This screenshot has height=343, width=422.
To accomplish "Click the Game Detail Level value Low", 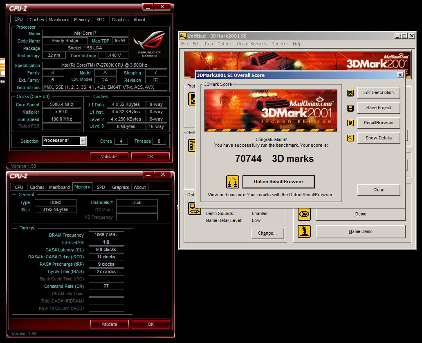I will [256, 221].
